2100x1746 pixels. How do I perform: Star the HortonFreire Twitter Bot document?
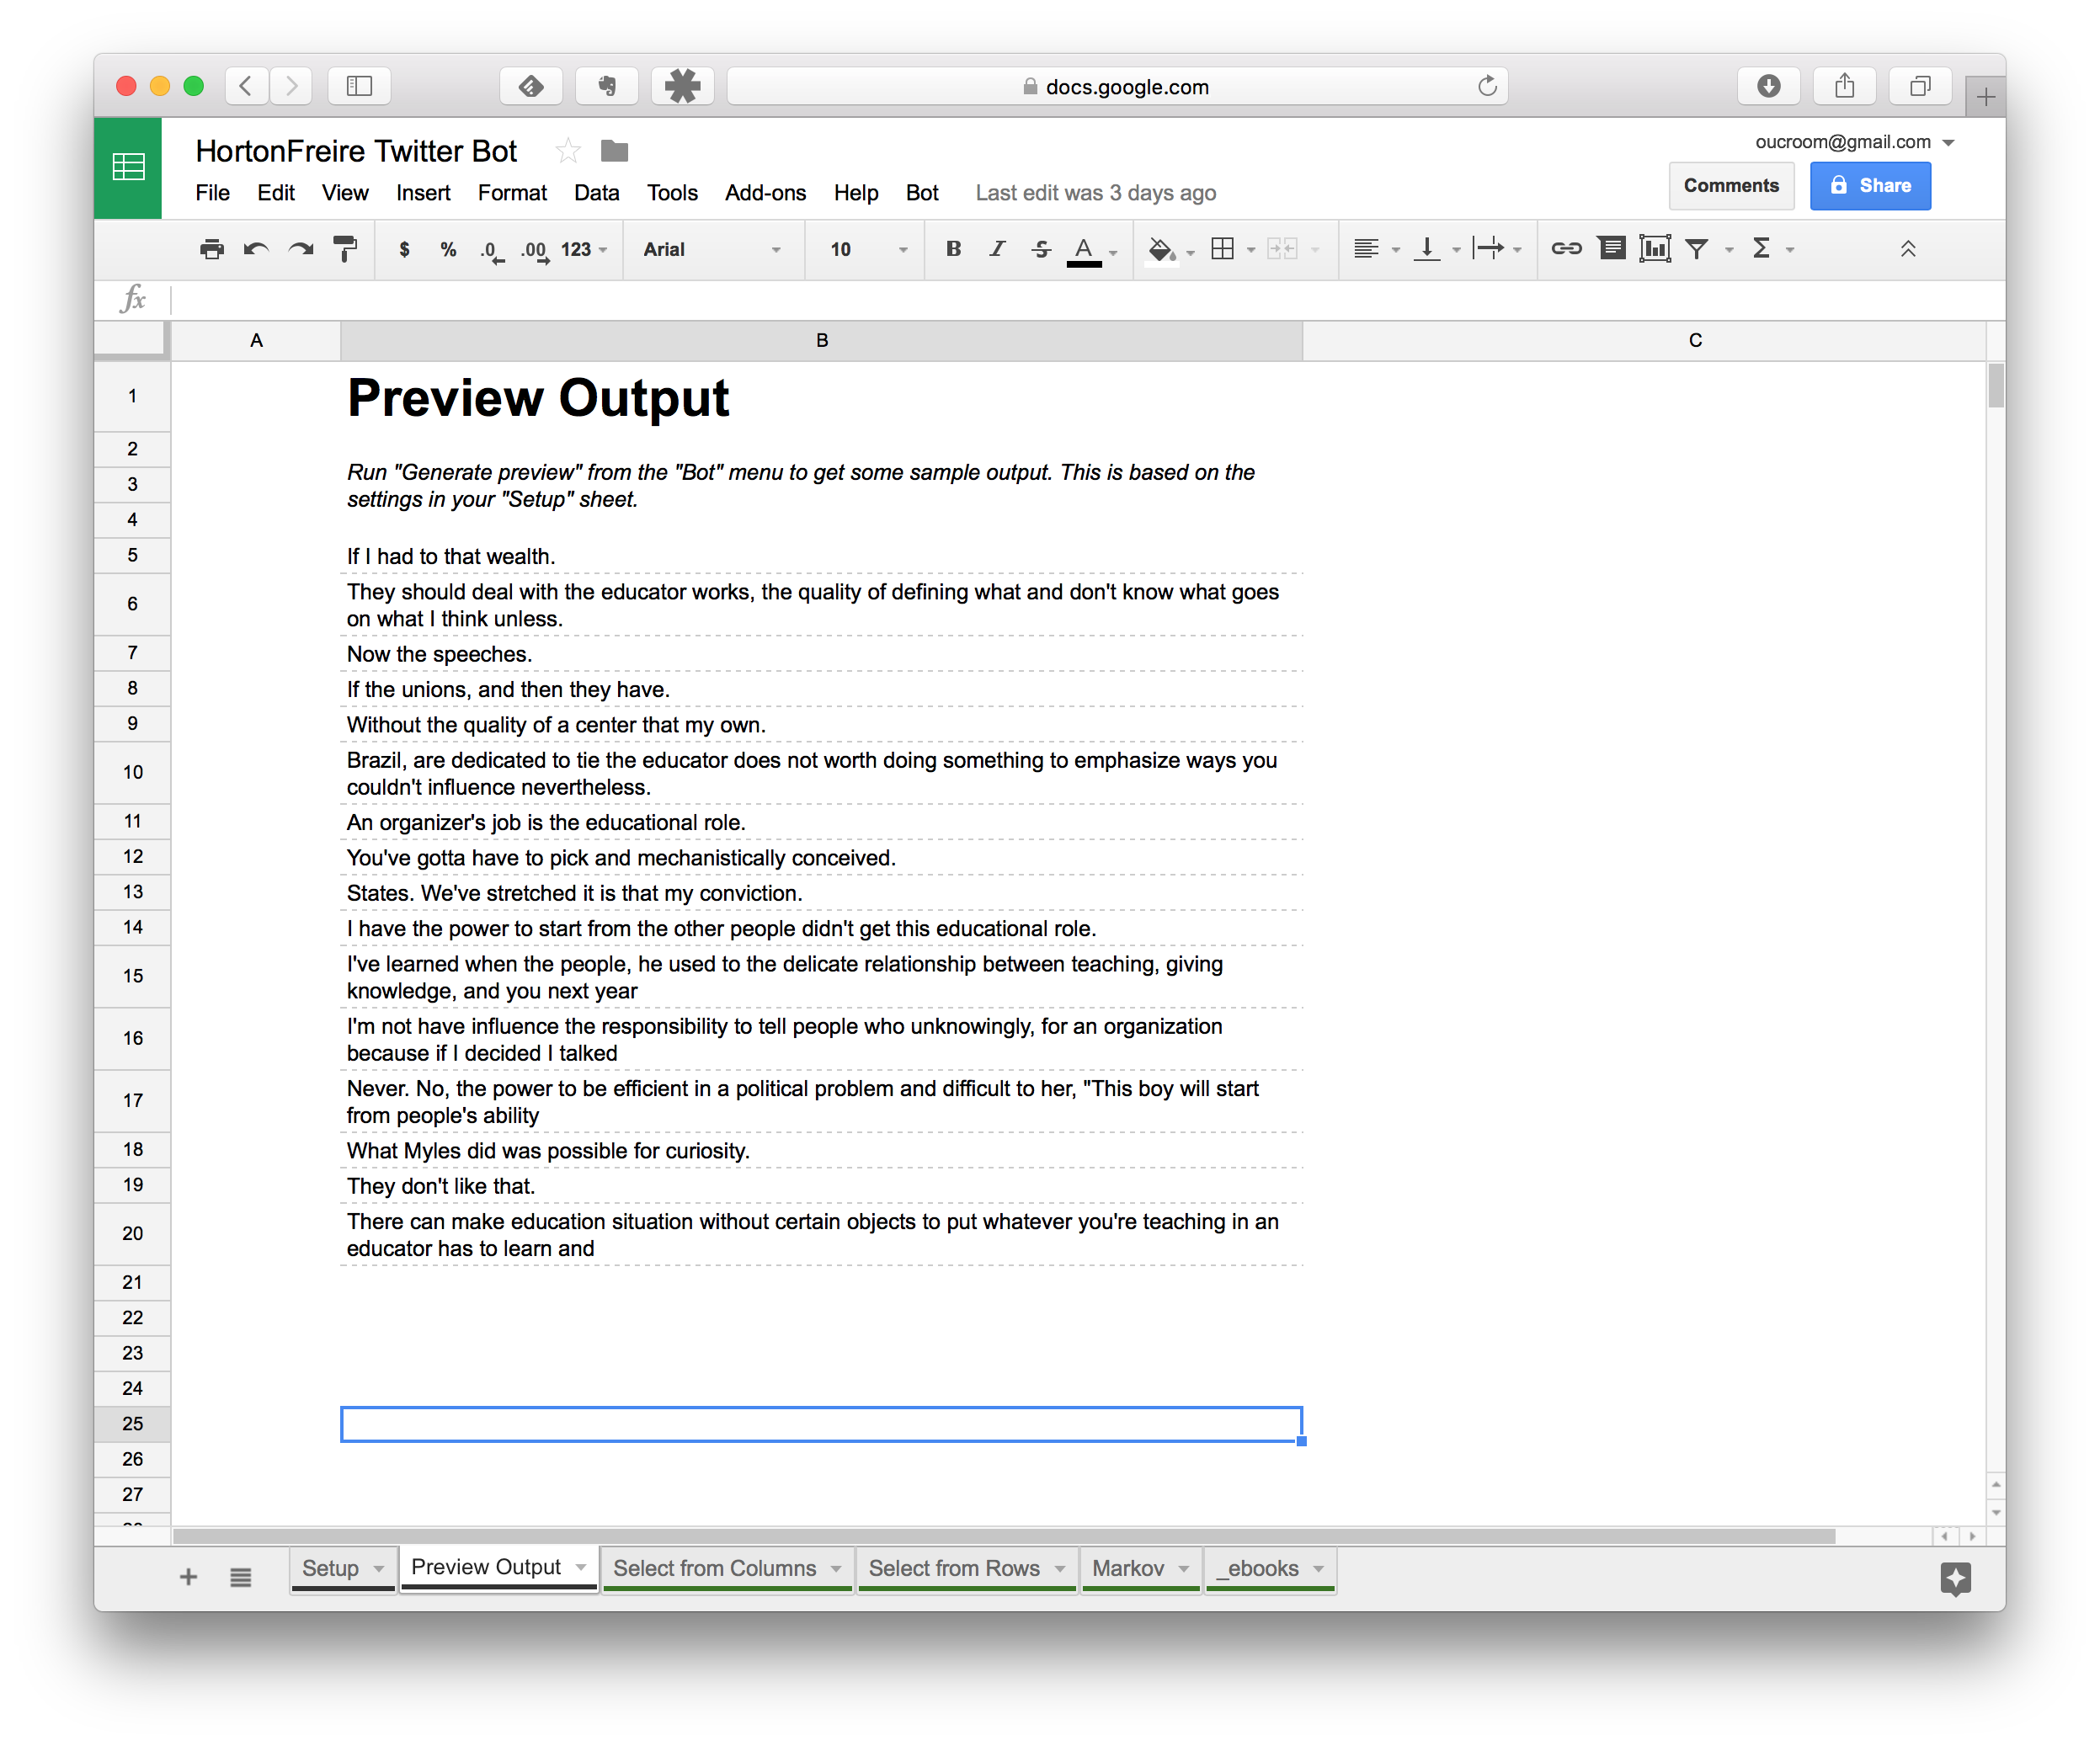568,151
